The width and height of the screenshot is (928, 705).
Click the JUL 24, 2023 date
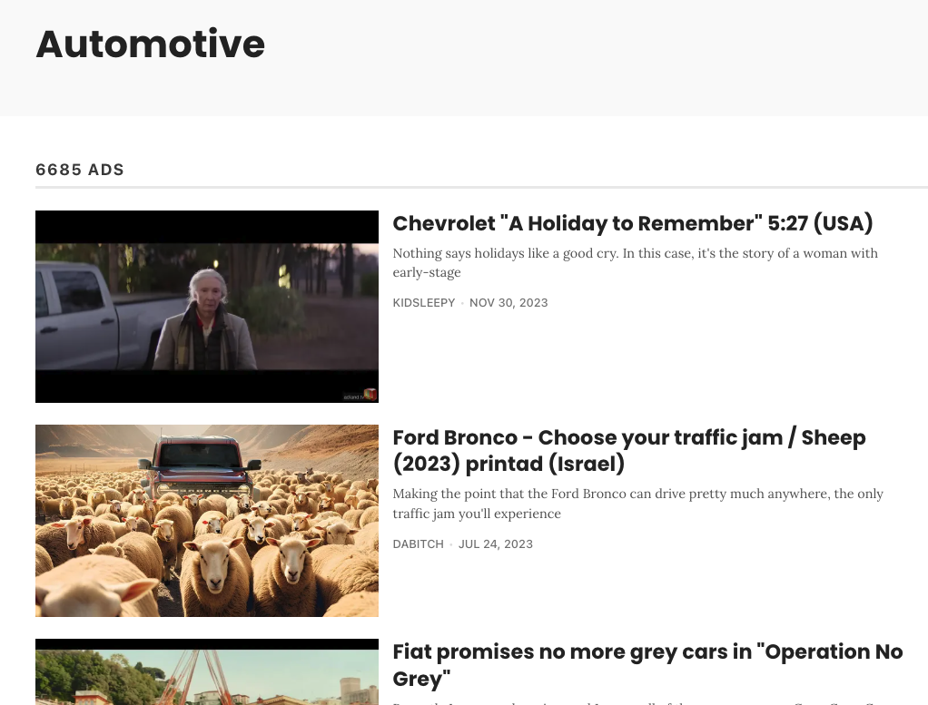pos(496,544)
